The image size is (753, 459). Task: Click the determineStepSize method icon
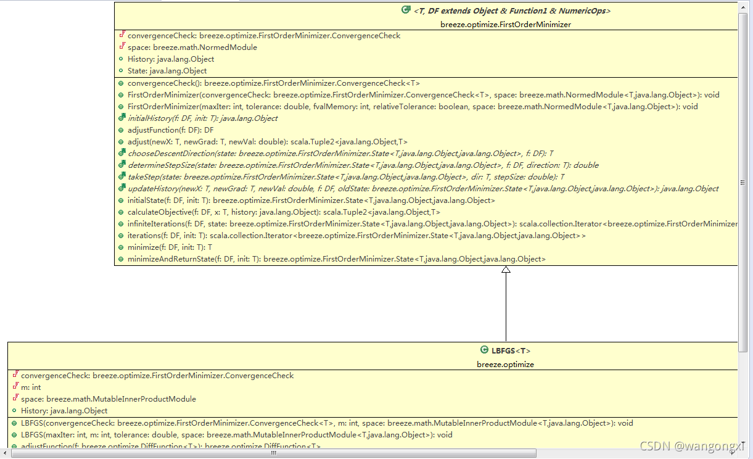[x=121, y=165]
